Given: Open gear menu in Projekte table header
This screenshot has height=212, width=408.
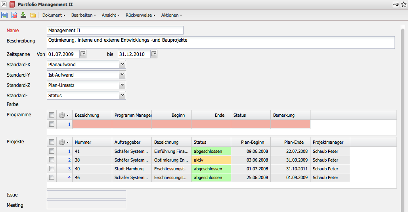Looking at the screenshot, I should click(x=63, y=142).
